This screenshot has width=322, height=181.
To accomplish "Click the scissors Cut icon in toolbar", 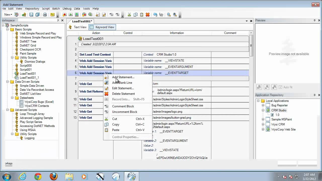I will point(129,15).
